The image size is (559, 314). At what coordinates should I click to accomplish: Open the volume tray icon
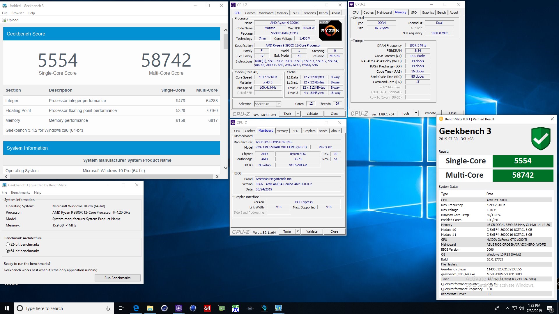coord(521,308)
